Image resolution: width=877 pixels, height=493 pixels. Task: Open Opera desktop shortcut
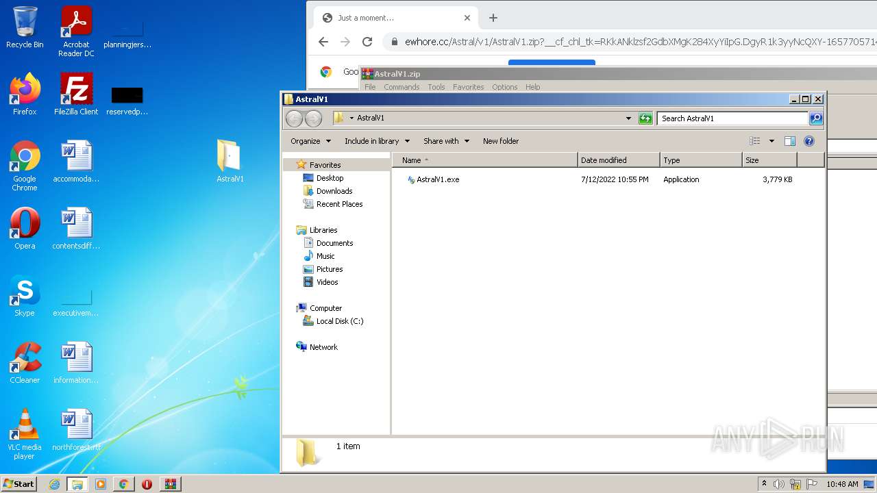25,229
